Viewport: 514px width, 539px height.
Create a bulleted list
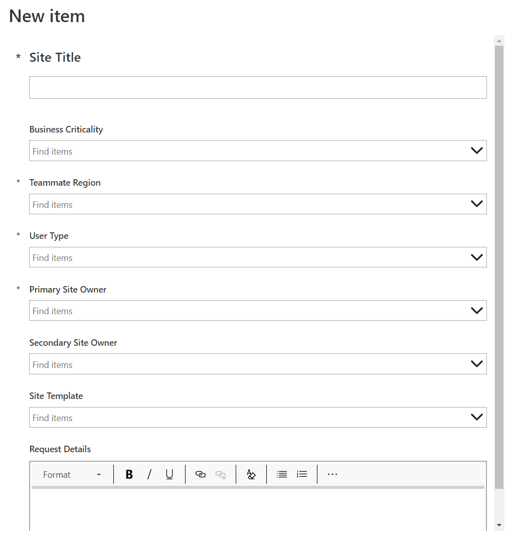[x=281, y=474]
